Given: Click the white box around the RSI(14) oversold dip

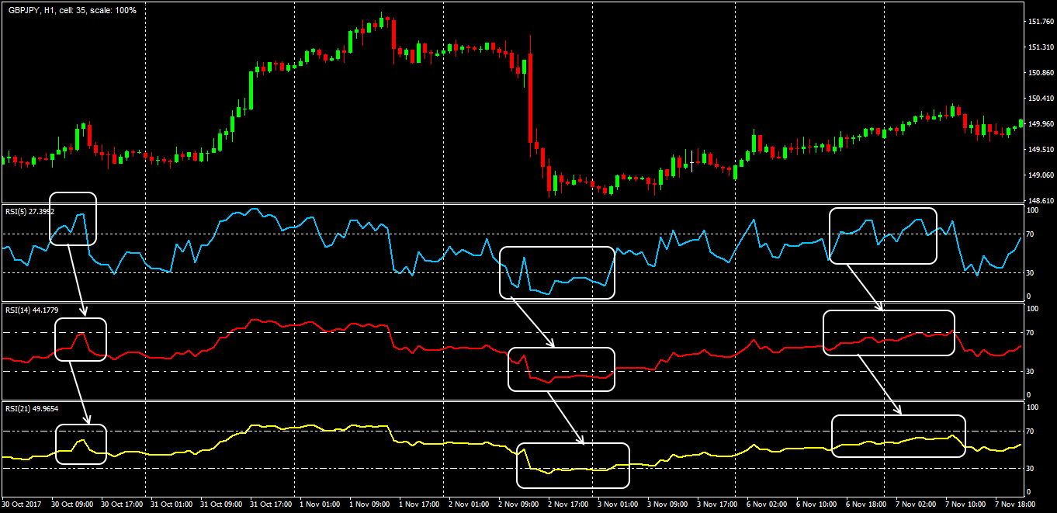Looking at the screenshot, I should pyautogui.click(x=561, y=370).
